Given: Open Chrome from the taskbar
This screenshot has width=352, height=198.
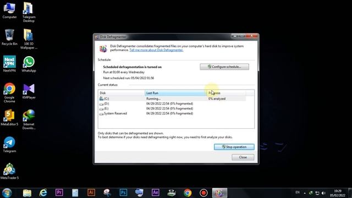Looking at the screenshot, I should (188, 193).
